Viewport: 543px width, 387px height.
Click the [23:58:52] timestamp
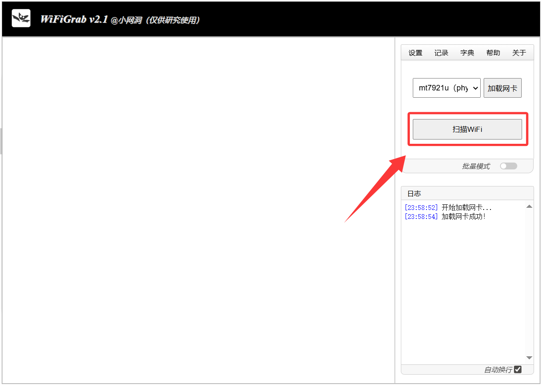pos(421,208)
